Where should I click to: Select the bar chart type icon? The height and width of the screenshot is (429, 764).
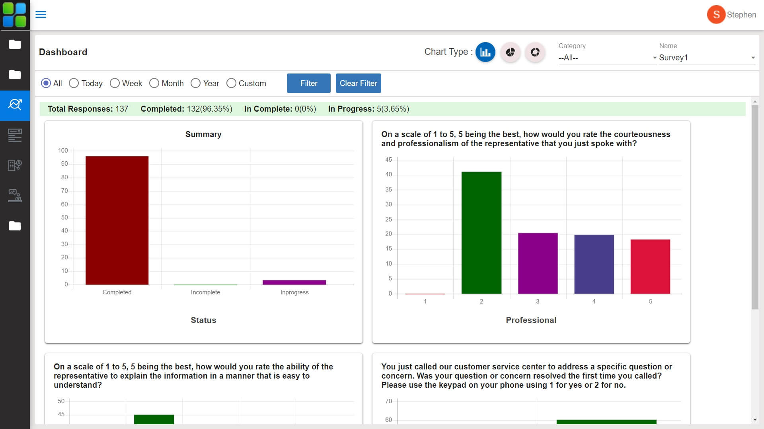click(x=485, y=52)
